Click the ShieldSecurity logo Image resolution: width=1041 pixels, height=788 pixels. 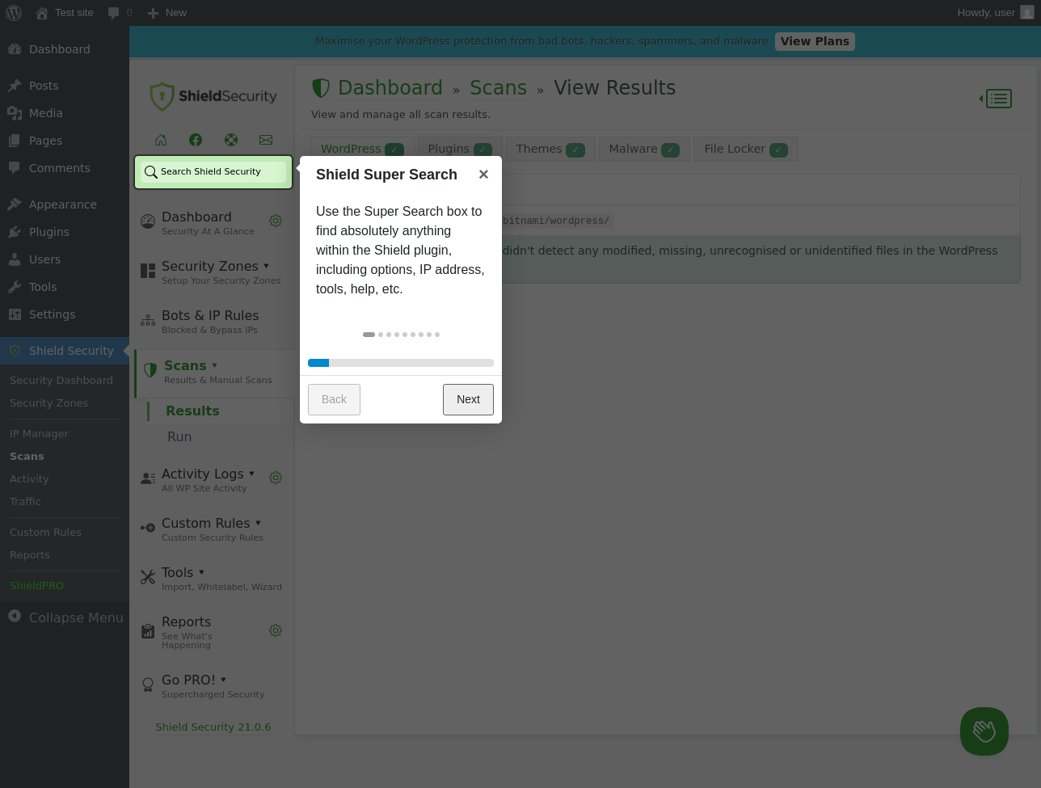coord(213,96)
